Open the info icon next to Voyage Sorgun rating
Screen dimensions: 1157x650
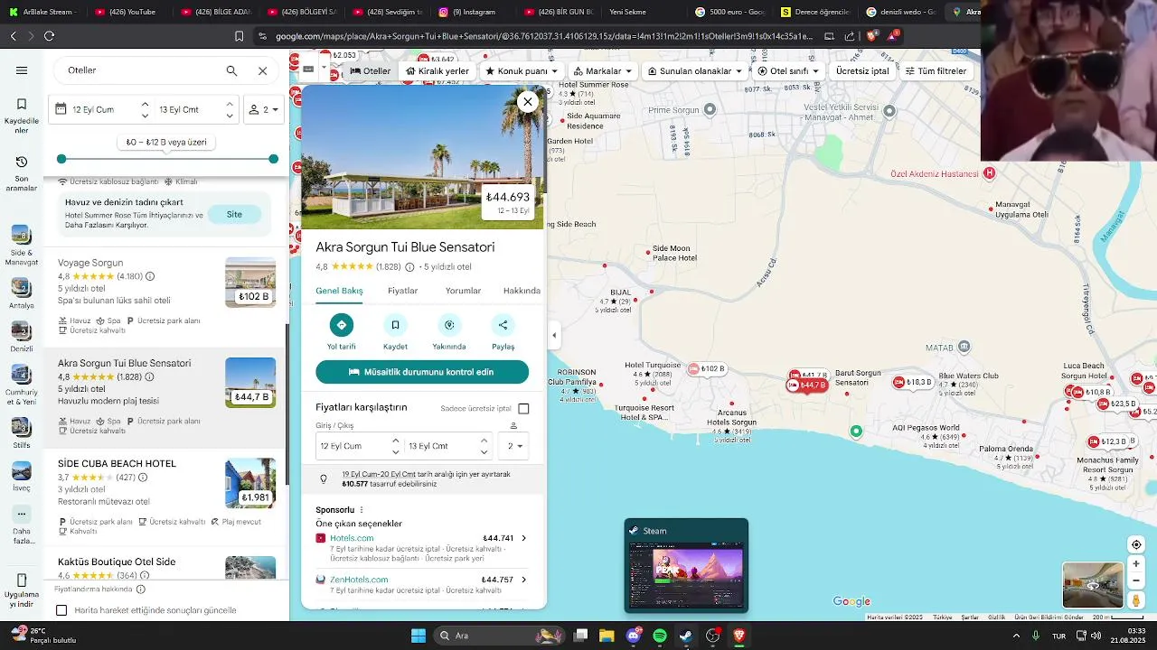click(x=150, y=276)
